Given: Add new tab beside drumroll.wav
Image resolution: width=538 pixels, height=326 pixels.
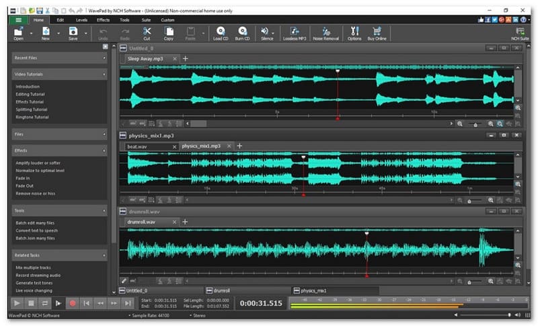Looking at the screenshot, I should point(185,222).
